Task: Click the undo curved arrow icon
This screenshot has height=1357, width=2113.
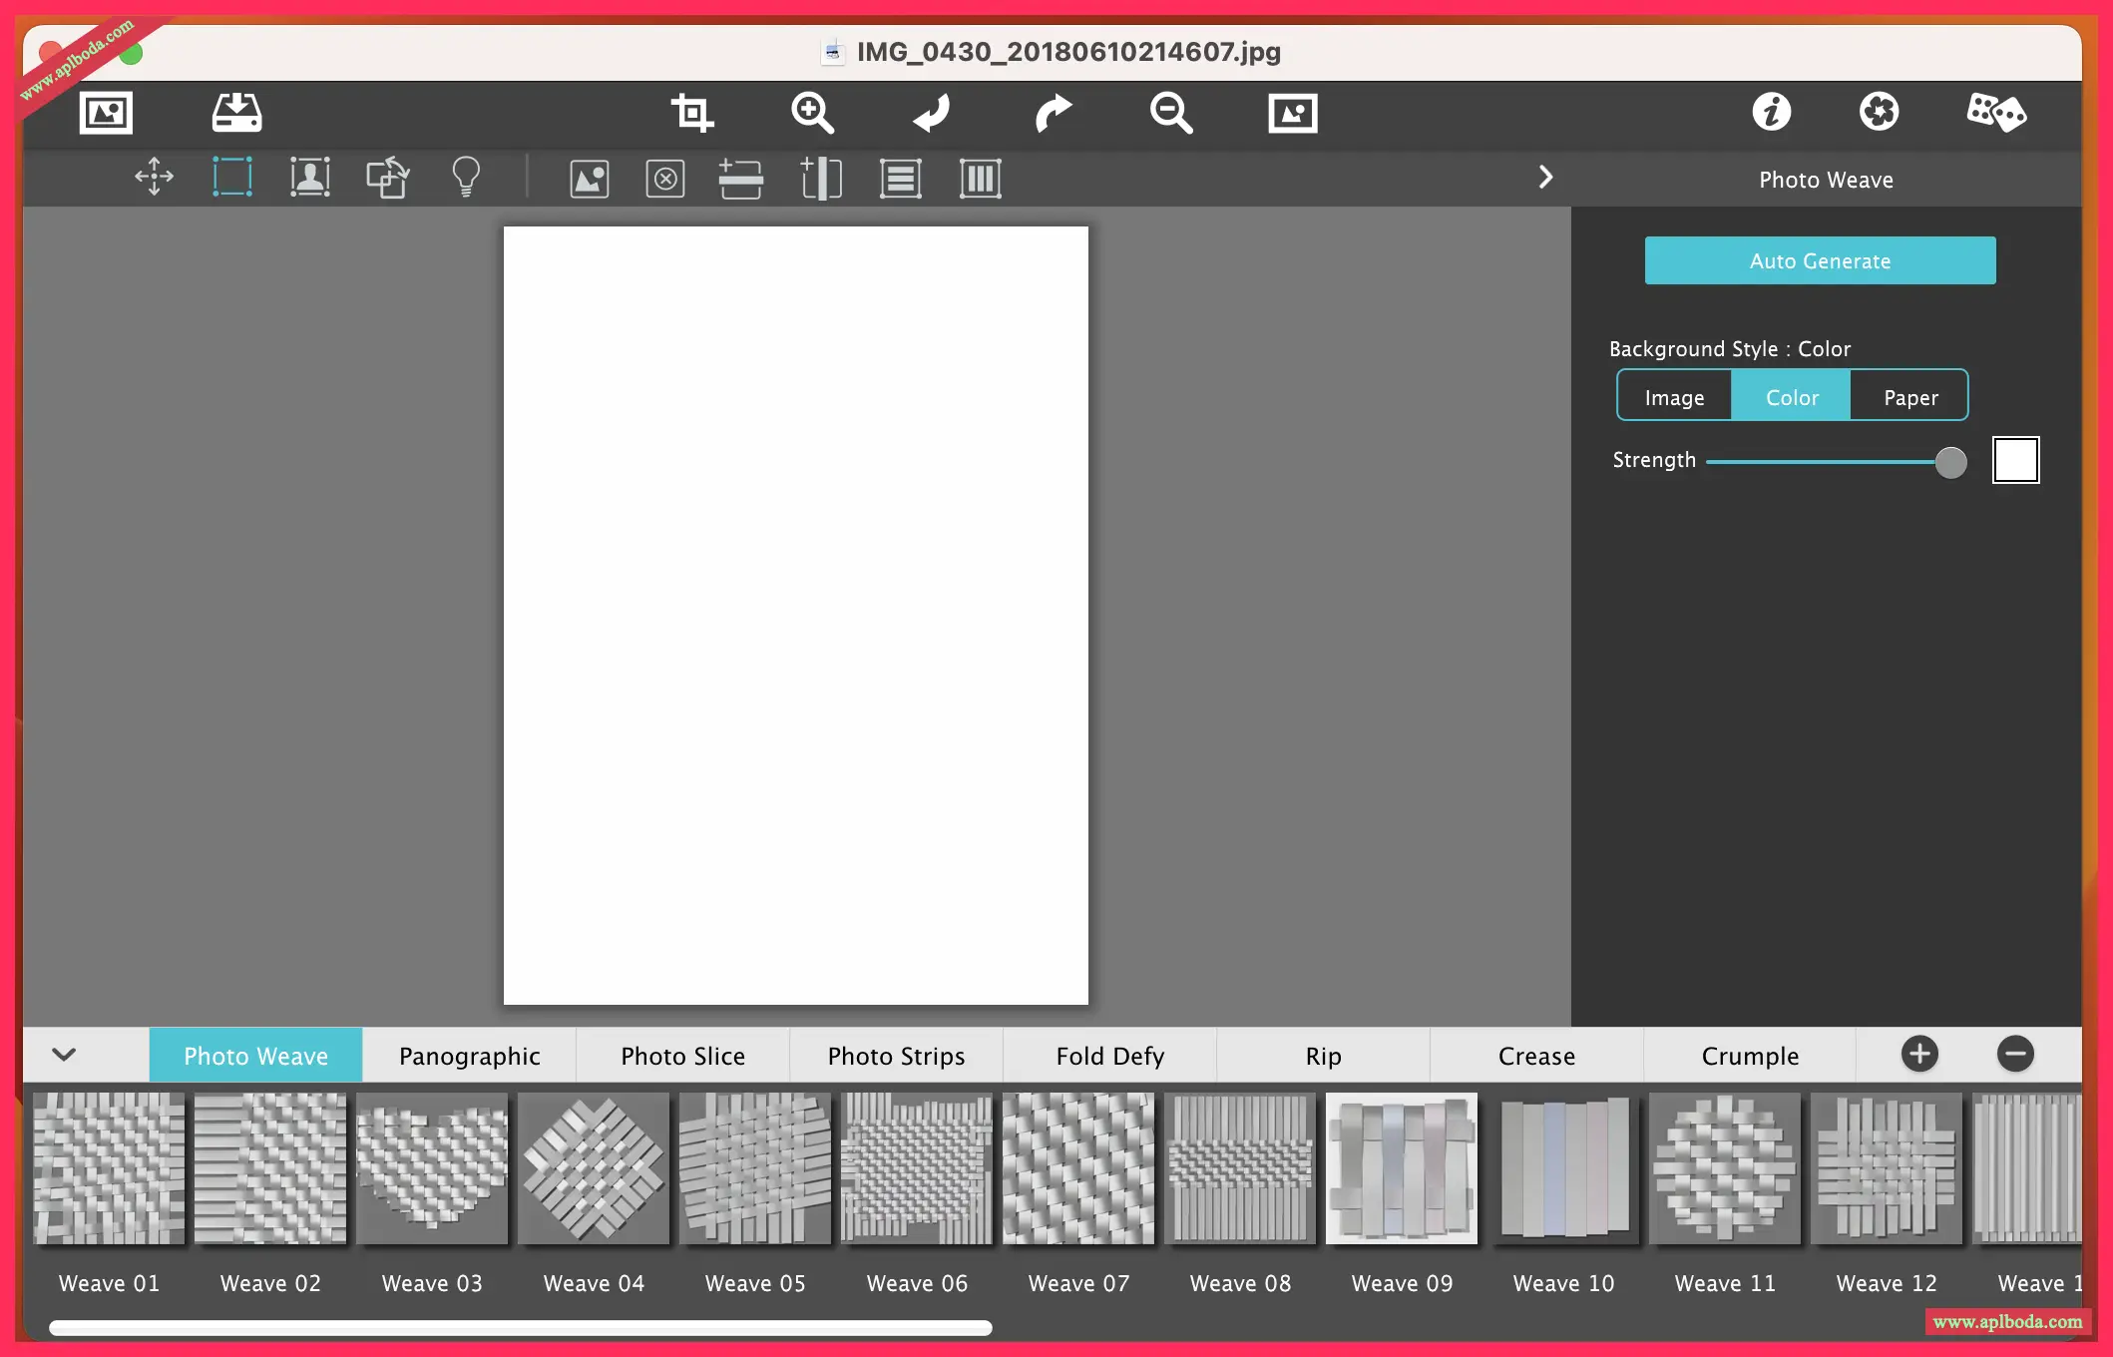Action: [x=932, y=113]
